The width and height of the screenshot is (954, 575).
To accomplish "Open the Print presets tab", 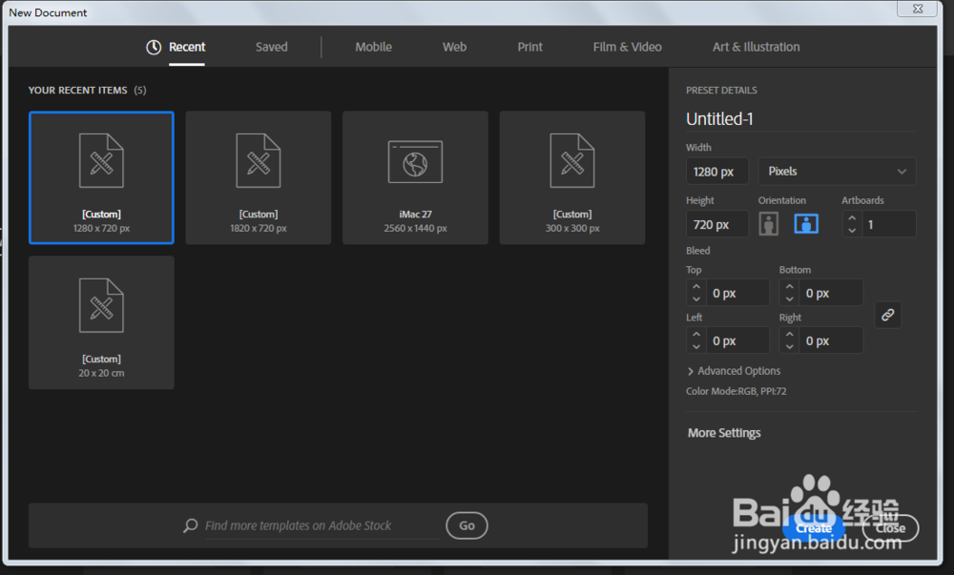I will point(529,47).
